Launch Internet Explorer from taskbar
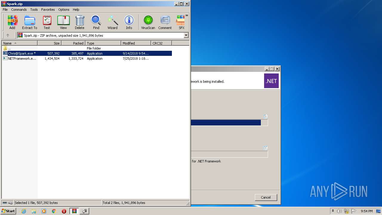The height and width of the screenshot is (215, 382). pyautogui.click(x=24, y=211)
